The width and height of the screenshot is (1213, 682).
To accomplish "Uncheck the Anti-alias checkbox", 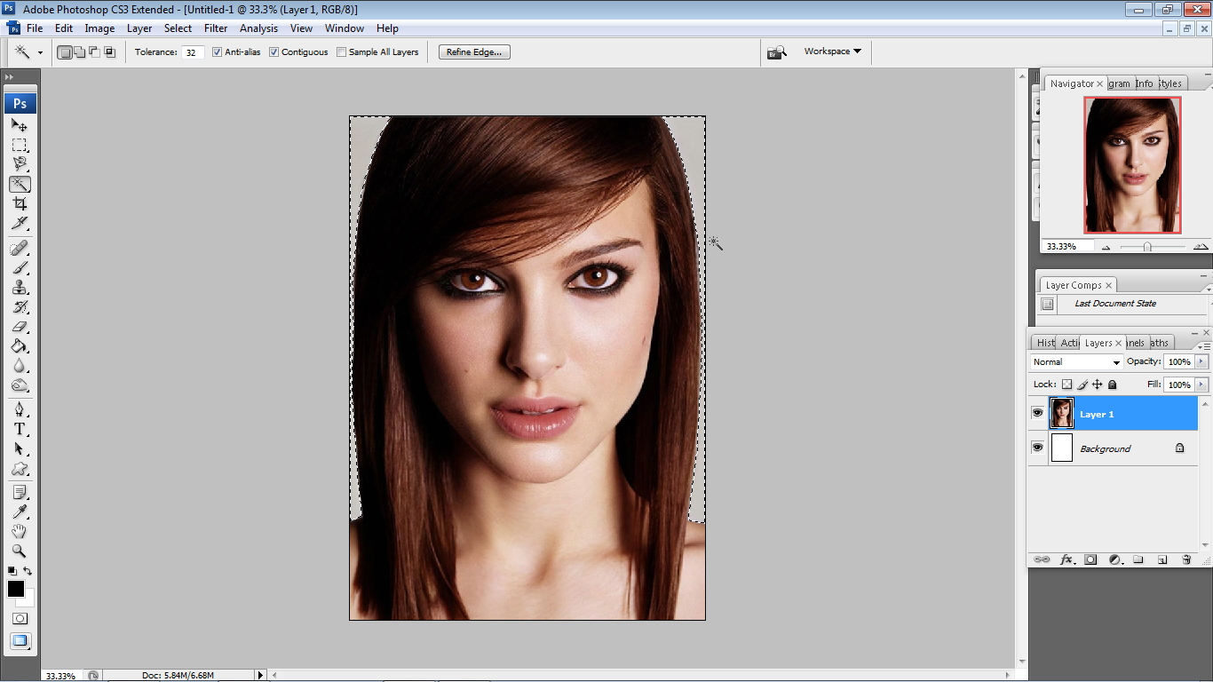I will tap(218, 52).
